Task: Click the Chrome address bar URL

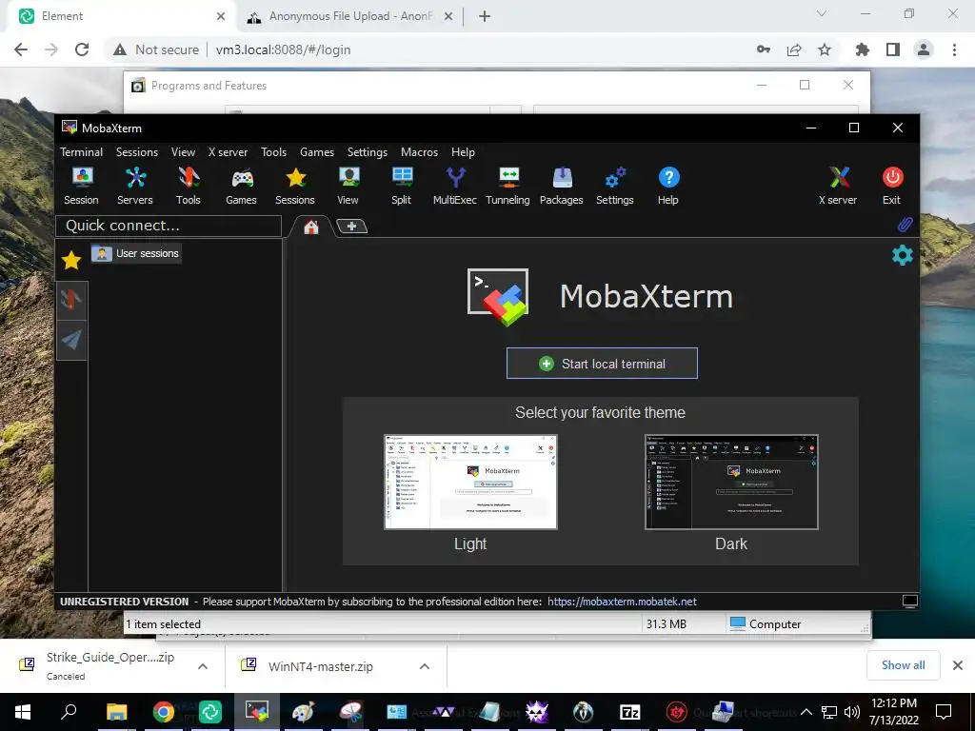Action: pyautogui.click(x=283, y=49)
